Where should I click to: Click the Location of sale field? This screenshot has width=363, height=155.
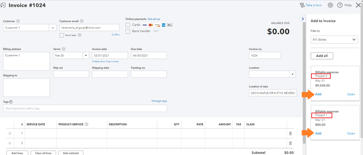[273, 93]
